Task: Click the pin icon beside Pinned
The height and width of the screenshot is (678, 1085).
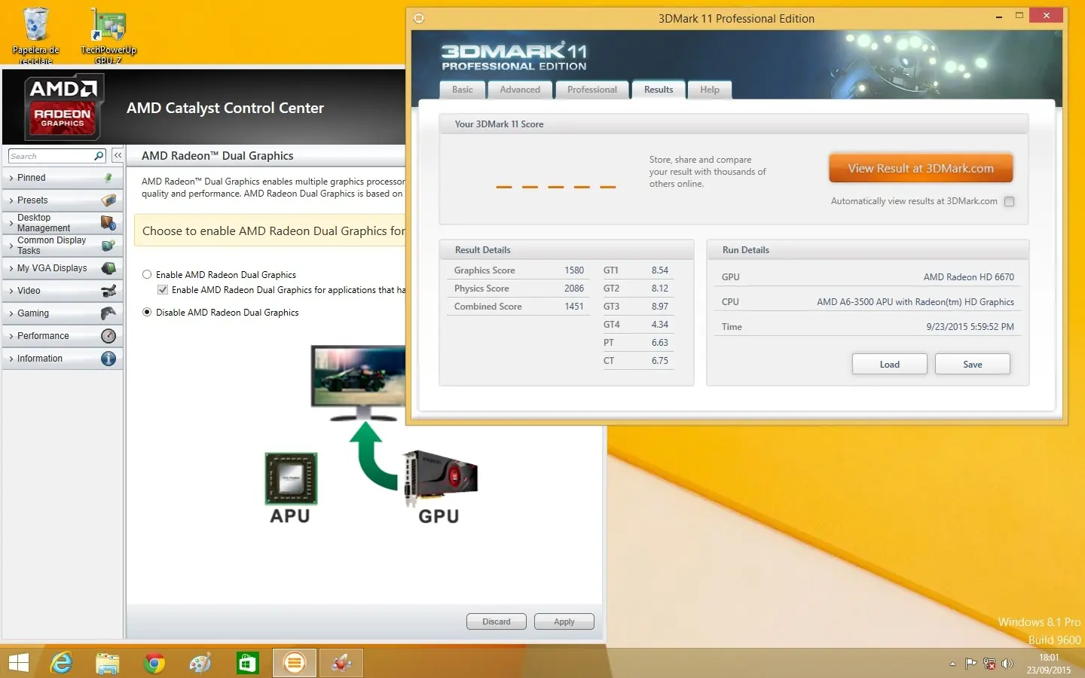Action: (108, 178)
